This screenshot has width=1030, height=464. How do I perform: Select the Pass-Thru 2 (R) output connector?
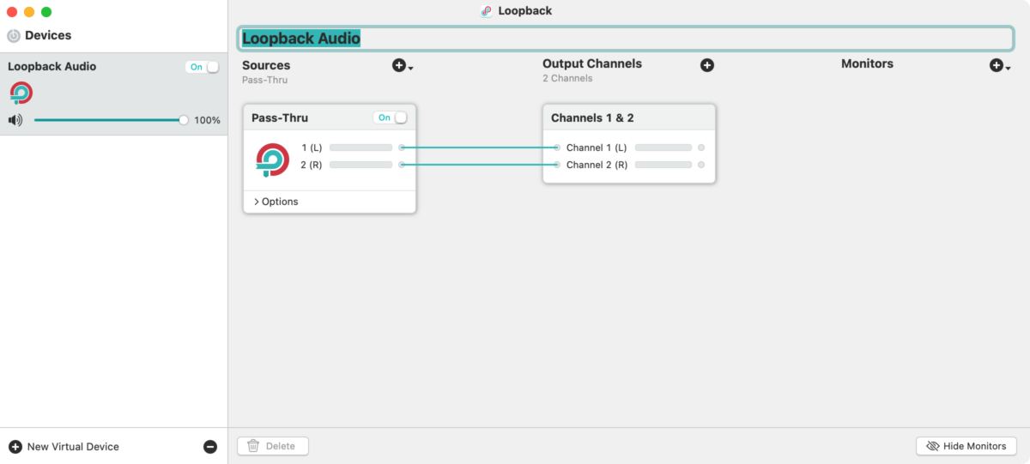402,165
